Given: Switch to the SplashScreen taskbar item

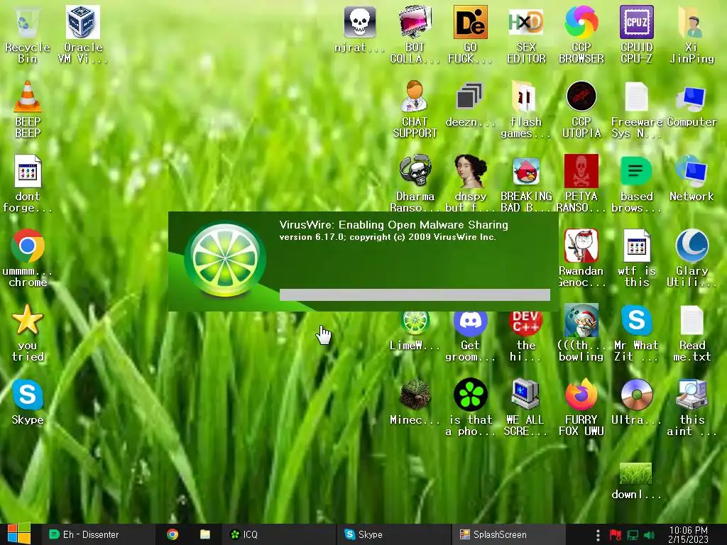Looking at the screenshot, I should coord(508,534).
